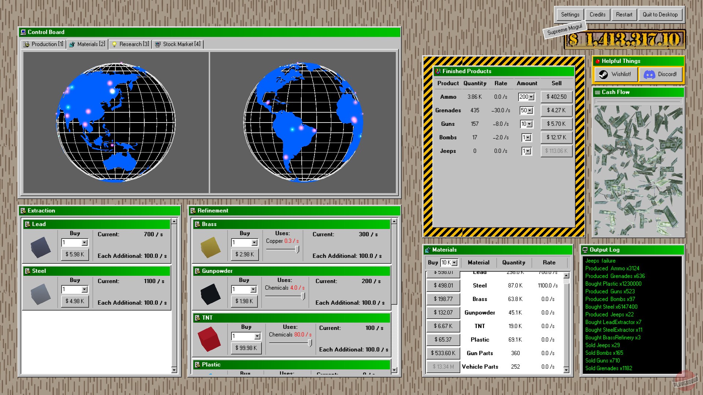The image size is (703, 395).
Task: Adjust the Gunpowder Chemicals uses slider
Action: click(x=304, y=296)
